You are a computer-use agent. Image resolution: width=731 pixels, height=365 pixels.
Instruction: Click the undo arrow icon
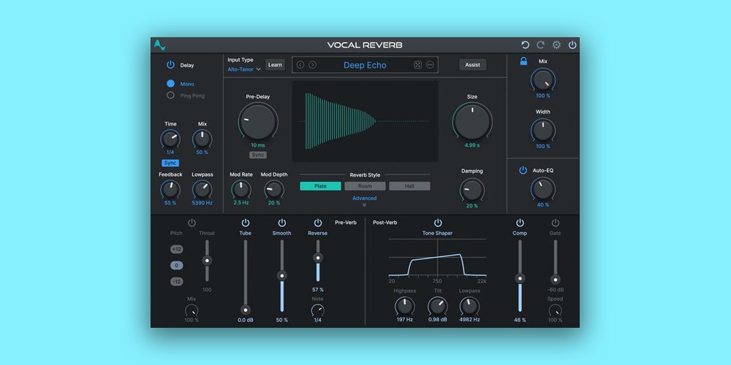[x=525, y=45]
